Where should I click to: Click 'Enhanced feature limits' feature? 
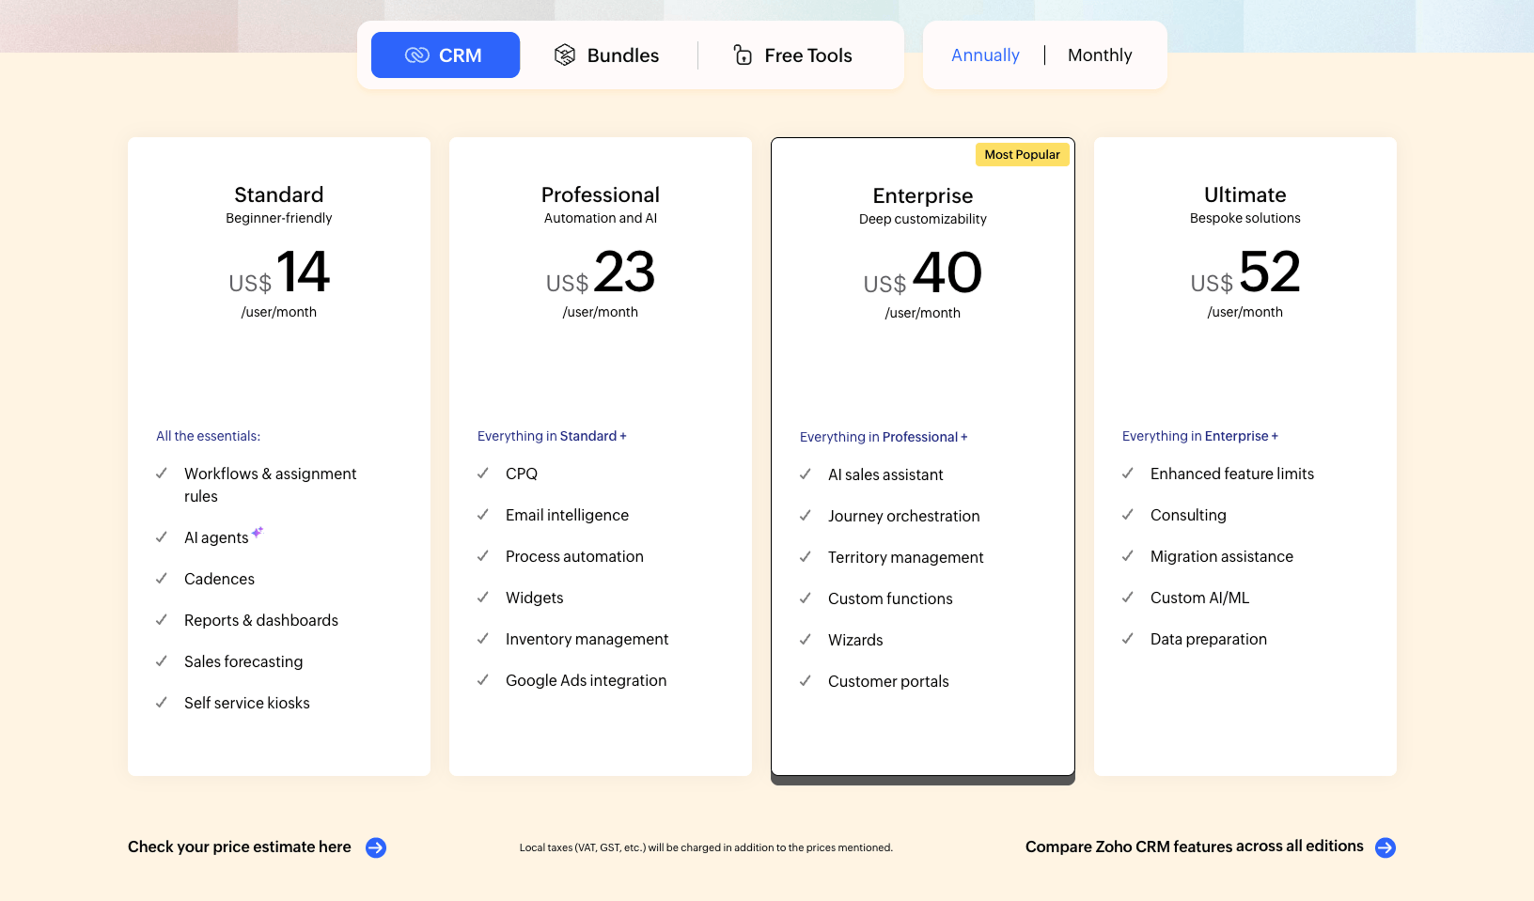(x=1232, y=474)
